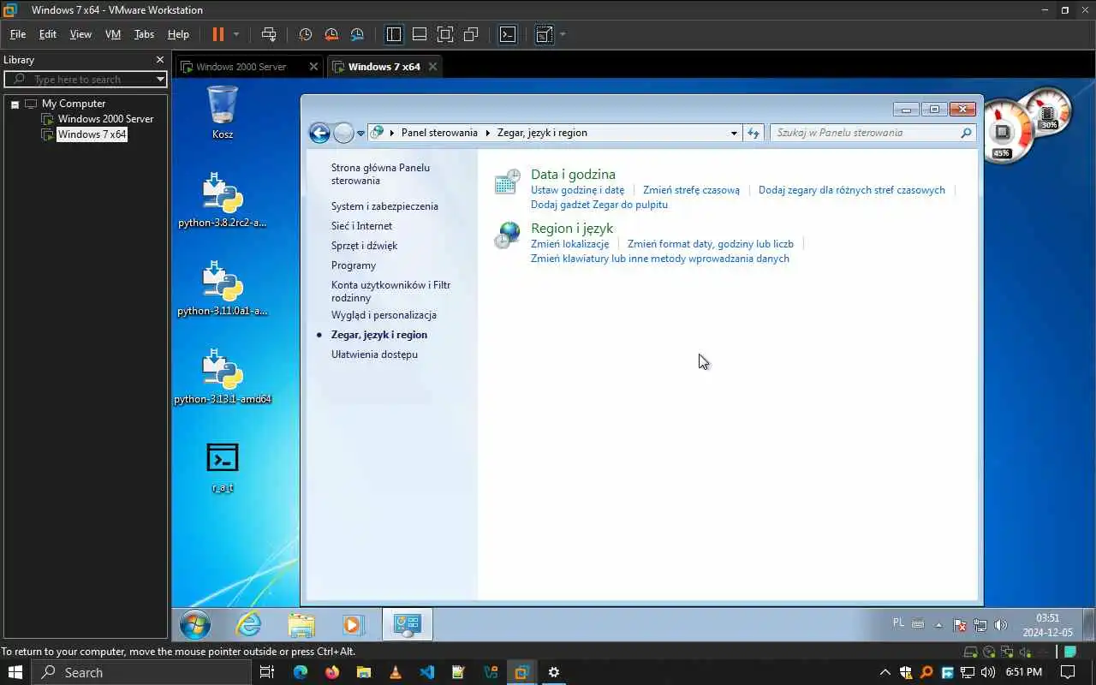Open the Help menu in VMware
1096x685 pixels.
[178, 34]
